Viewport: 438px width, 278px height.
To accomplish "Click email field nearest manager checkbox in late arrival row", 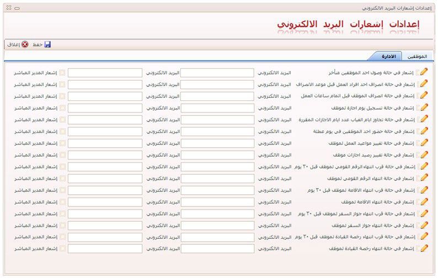I will tap(105, 73).
